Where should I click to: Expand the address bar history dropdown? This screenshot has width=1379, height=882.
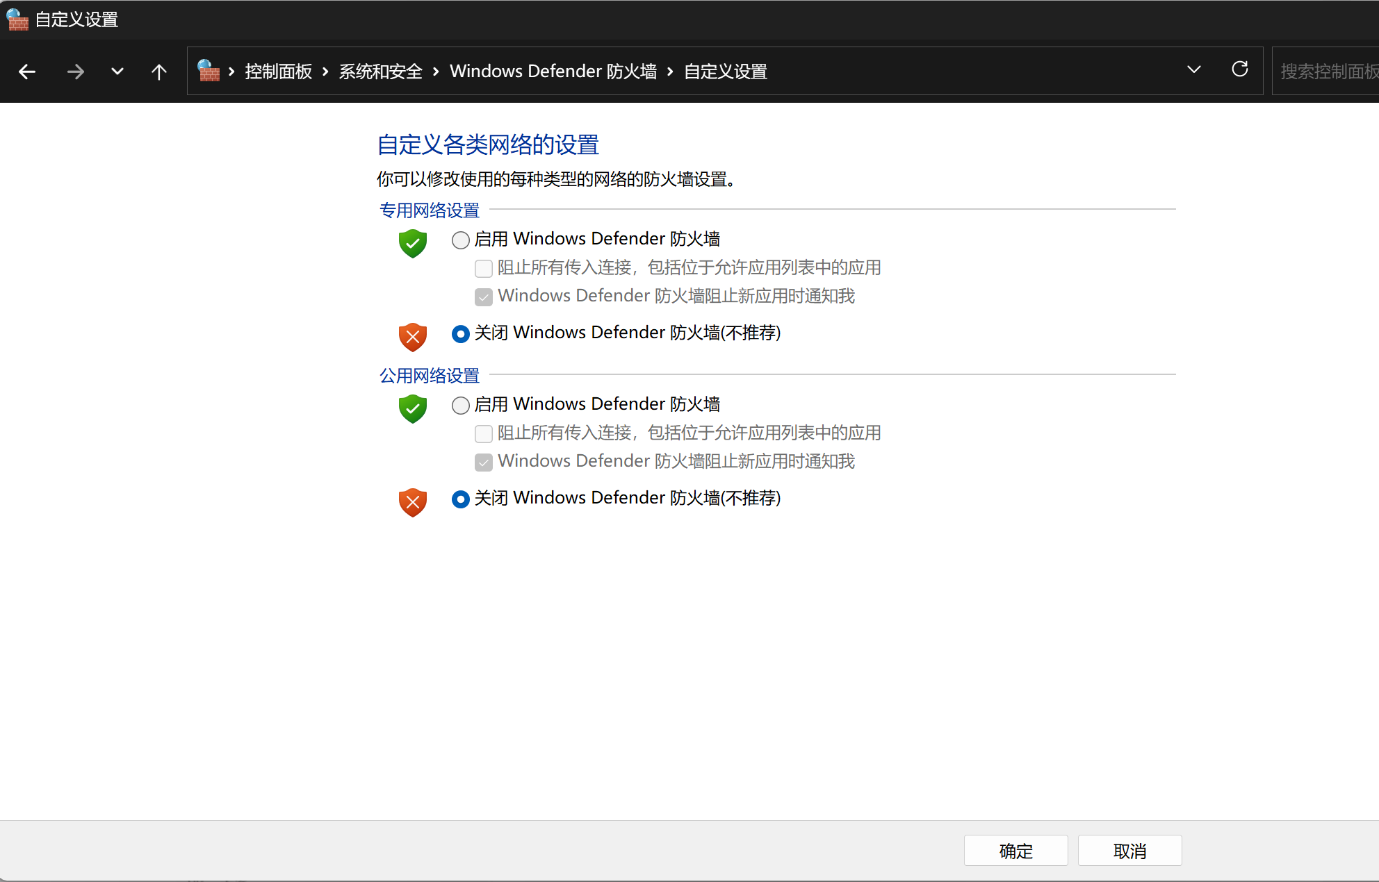click(x=1193, y=70)
